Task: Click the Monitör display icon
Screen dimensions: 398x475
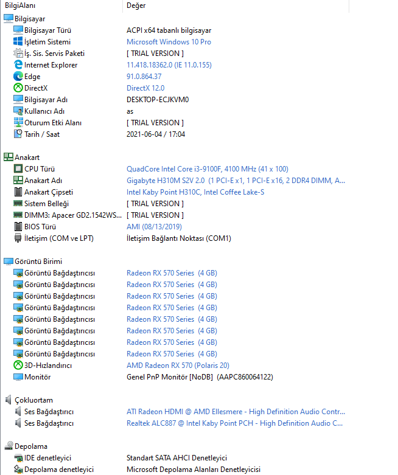Action: [x=18, y=377]
